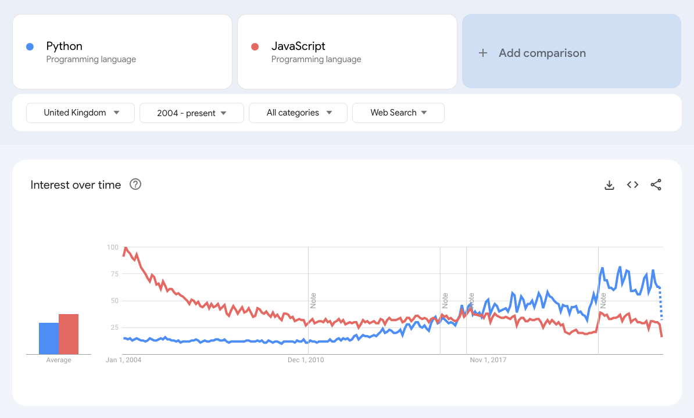
Task: Change the Web Search type dropdown
Action: [398, 113]
